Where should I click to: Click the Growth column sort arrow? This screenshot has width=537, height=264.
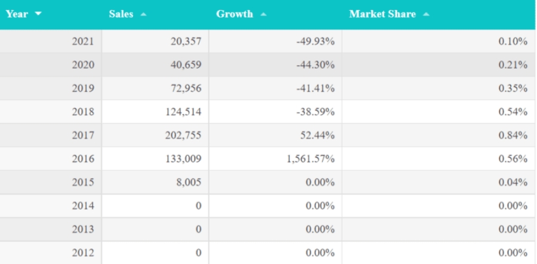(264, 14)
